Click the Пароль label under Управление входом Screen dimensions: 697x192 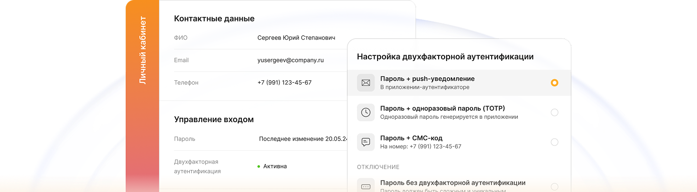pos(185,139)
